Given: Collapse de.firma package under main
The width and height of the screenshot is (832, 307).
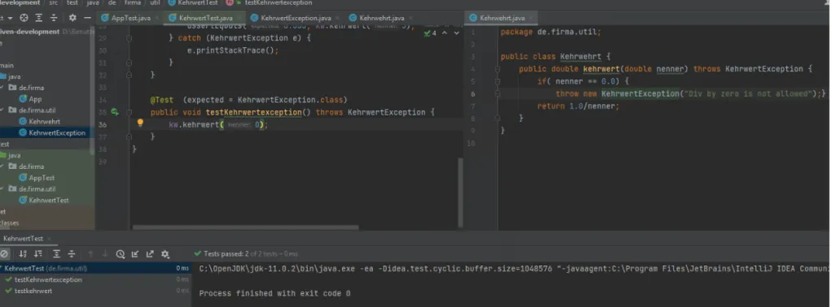Looking at the screenshot, I should coord(2,88).
